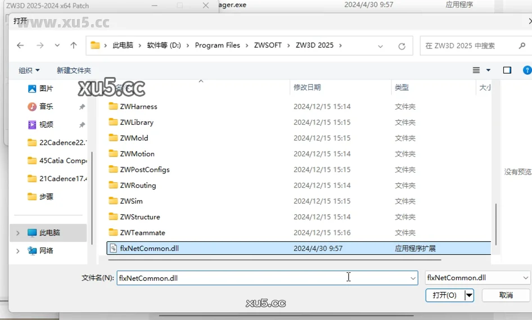
Task: Open the help question mark icon
Action: 527,70
